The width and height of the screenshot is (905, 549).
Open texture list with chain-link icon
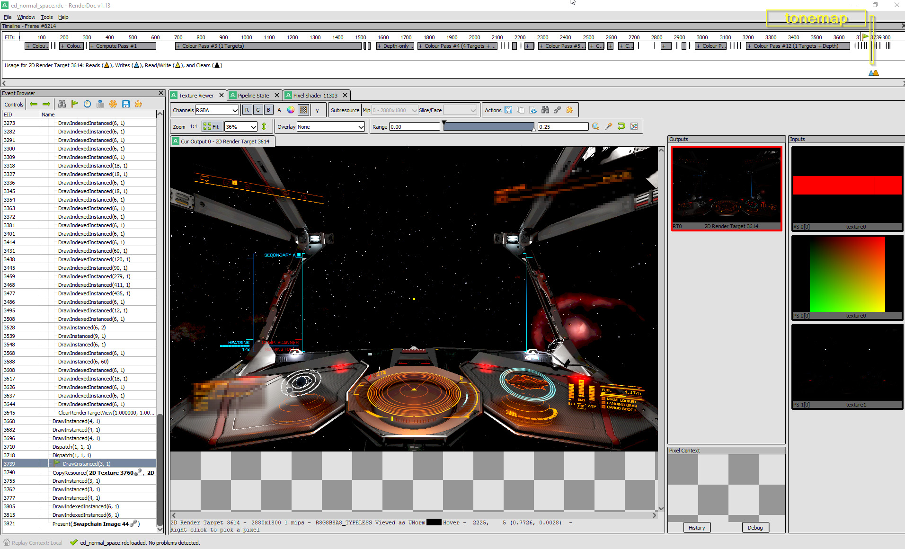point(558,110)
